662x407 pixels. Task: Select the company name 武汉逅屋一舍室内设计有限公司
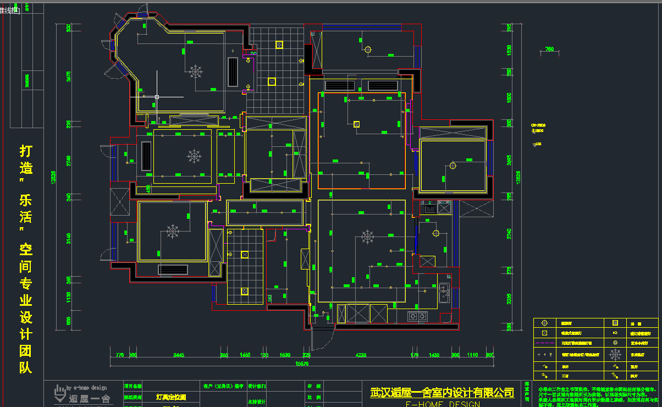coord(442,393)
